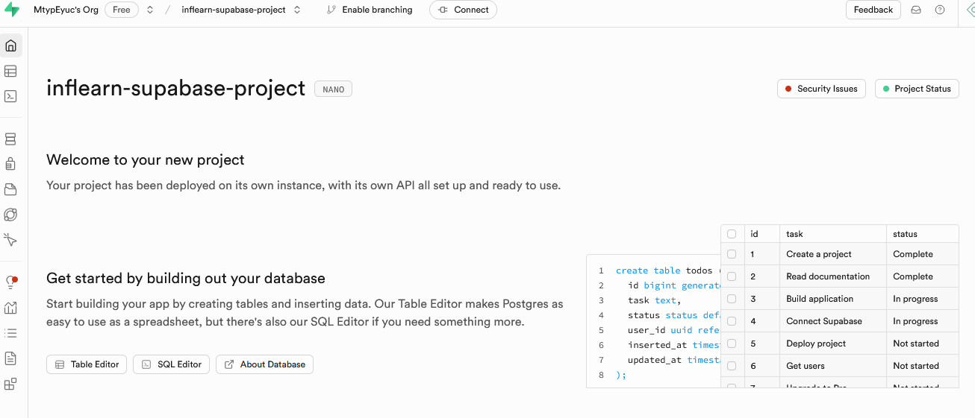Click the In progress status in Build application row
The height and width of the screenshot is (418, 975).
915,299
